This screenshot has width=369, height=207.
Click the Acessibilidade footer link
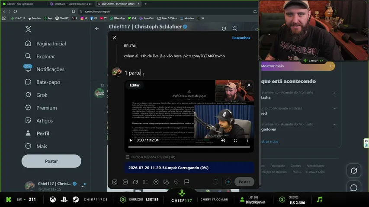pyautogui.click(x=315, y=166)
